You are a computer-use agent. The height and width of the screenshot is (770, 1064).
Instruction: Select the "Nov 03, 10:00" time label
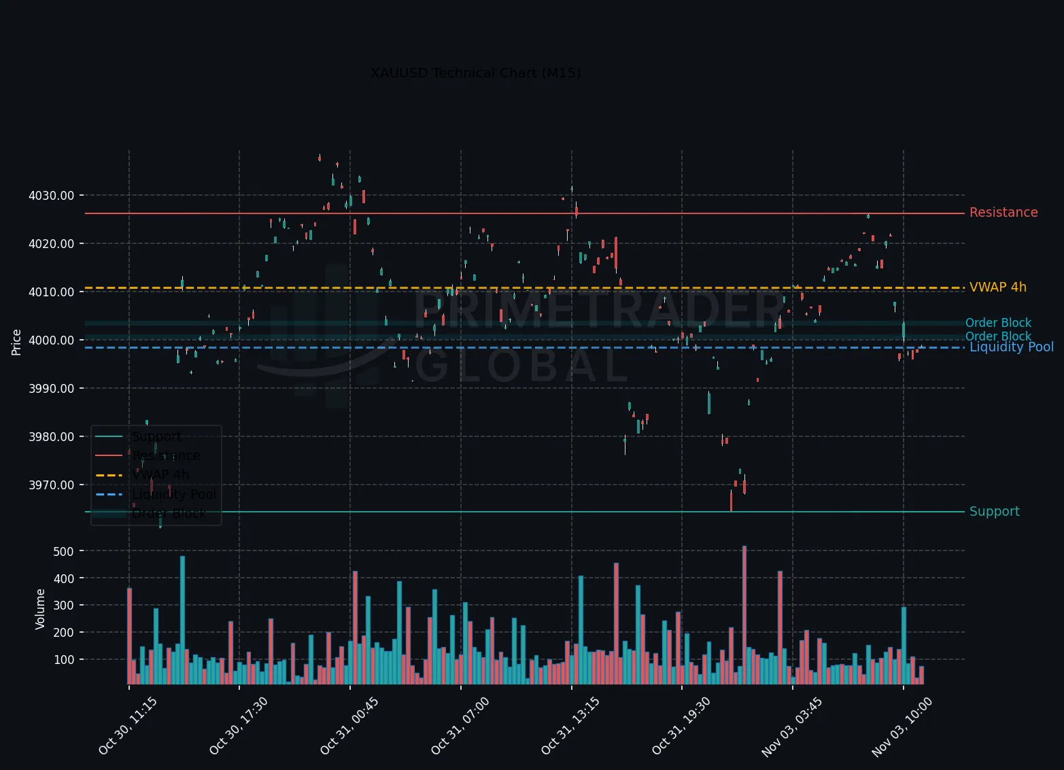pyautogui.click(x=902, y=727)
